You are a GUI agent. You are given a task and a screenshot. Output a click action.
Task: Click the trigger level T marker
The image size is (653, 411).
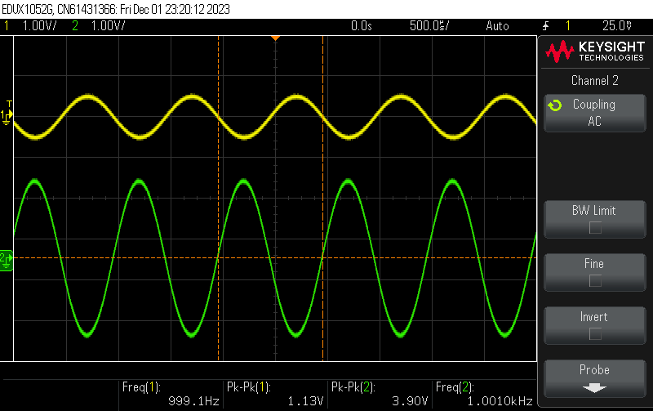9,104
